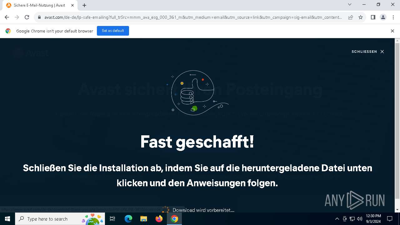Open the tab search dropdown
This screenshot has height=225, width=400.
point(350,5)
